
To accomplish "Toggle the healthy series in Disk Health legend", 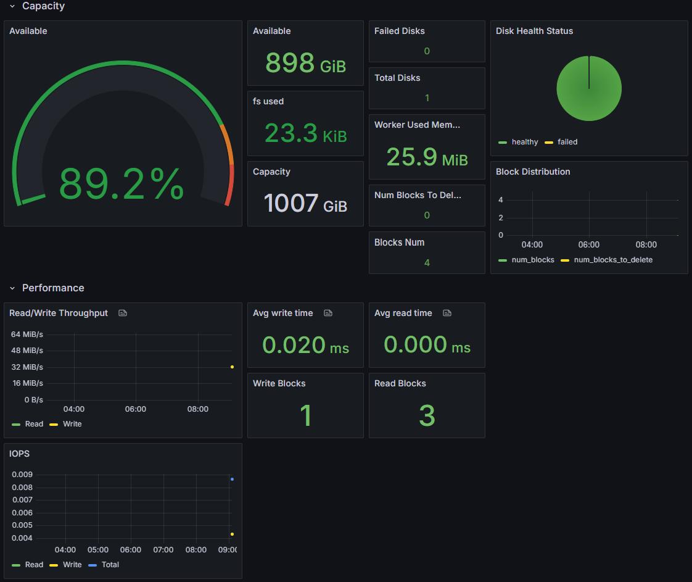I will 524,142.
